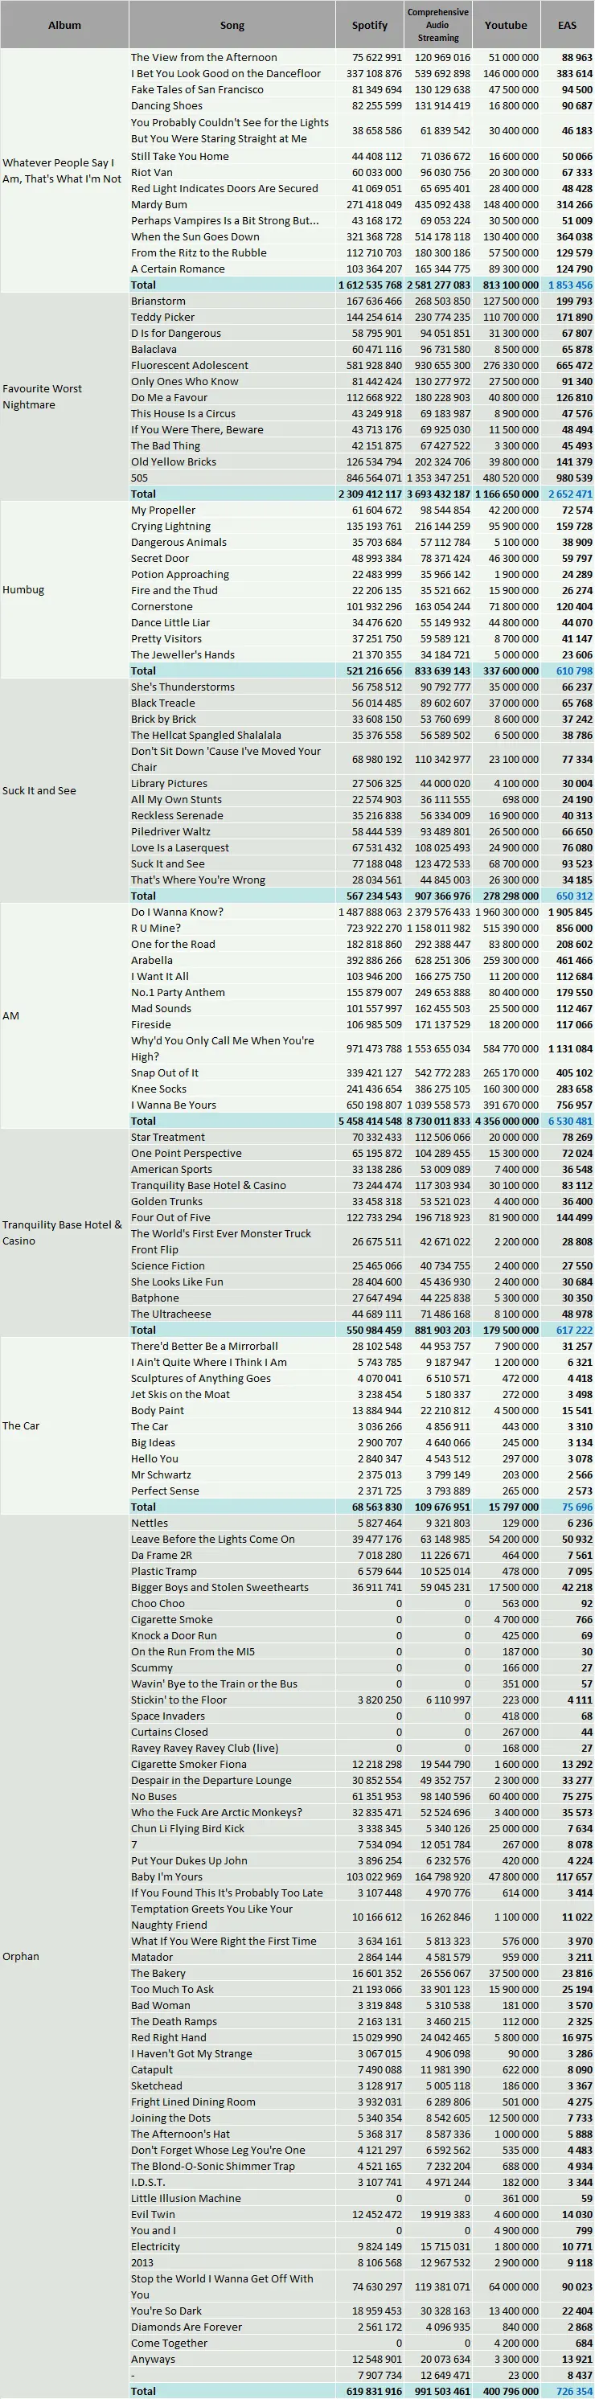Click the Youtube column header
The height and width of the screenshot is (2399, 595).
[x=506, y=25]
